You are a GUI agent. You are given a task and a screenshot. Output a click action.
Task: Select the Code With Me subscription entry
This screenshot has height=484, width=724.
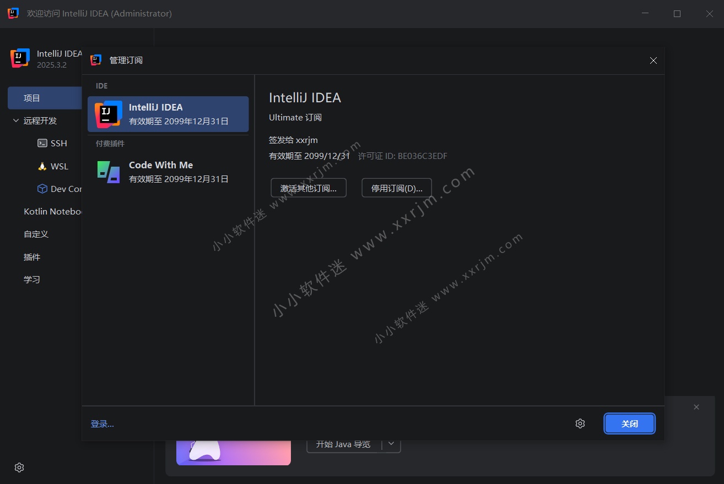(168, 171)
